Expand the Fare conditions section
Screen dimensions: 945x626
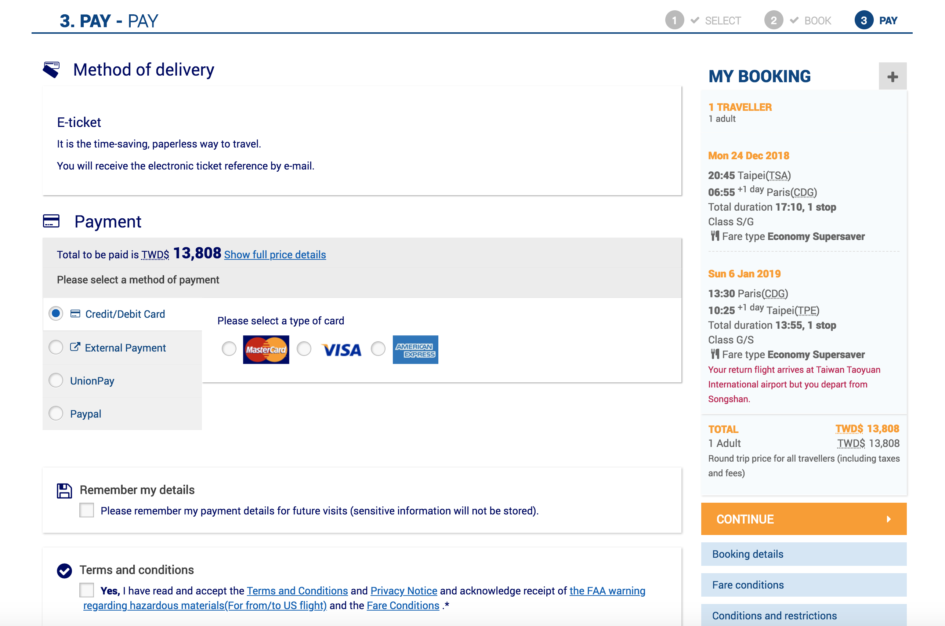pos(804,585)
